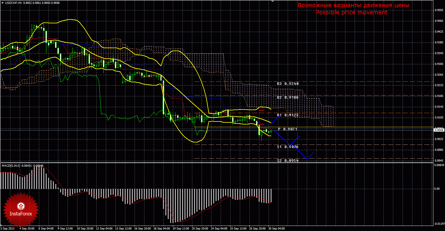
Task: Click the 0.9025 price axis label
Action: (439, 139)
